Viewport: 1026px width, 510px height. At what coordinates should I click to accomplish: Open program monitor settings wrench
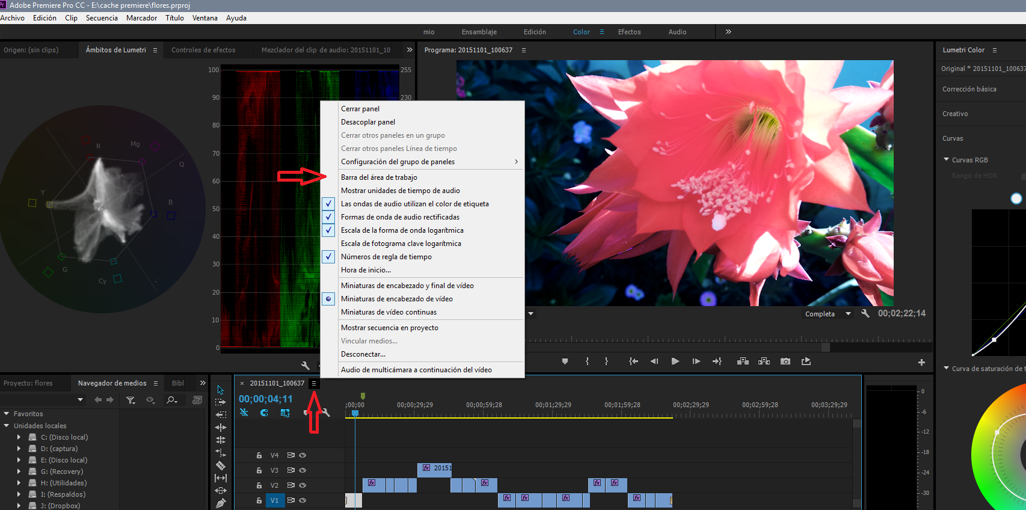click(865, 313)
